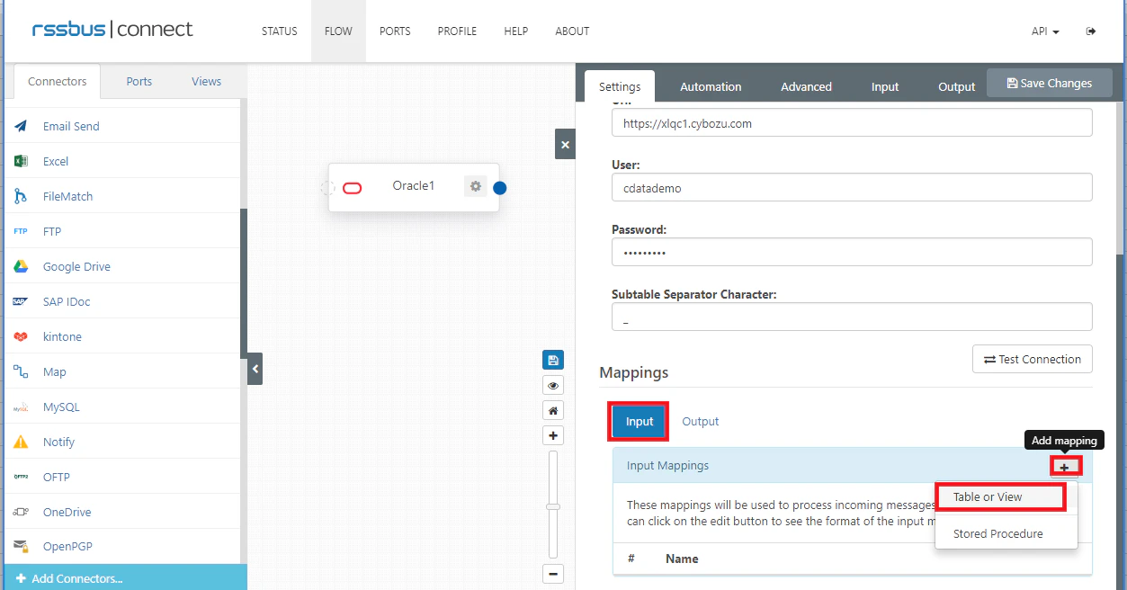Select the Input mappings button
The height and width of the screenshot is (590, 1127).
tap(640, 421)
